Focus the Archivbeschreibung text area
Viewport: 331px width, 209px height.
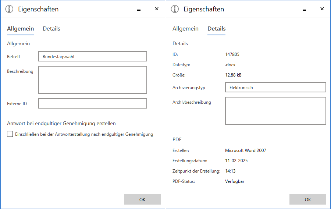(275, 111)
